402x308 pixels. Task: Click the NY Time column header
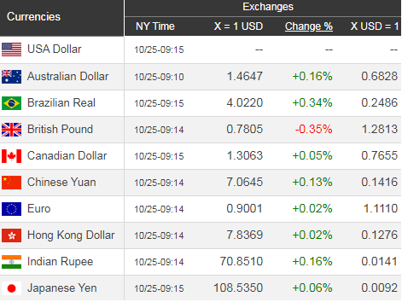pos(155,26)
